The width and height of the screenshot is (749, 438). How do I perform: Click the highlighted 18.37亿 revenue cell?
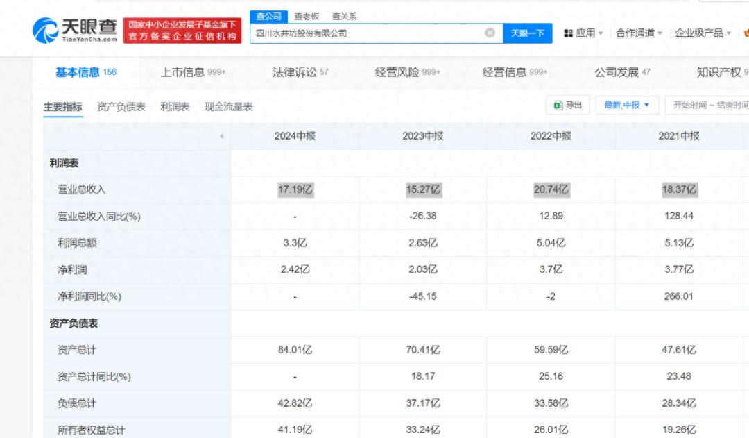click(679, 189)
